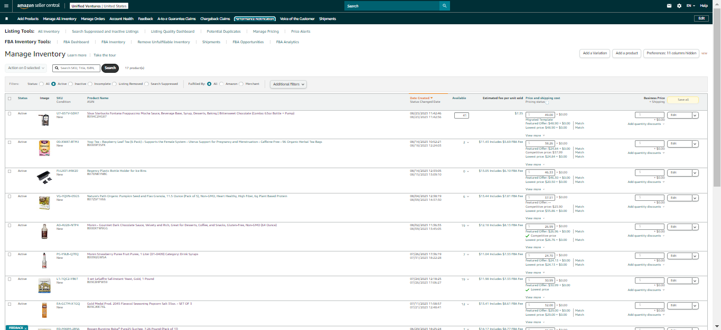Viewport: 721px width, 330px height.
Task: Click the Add a product button
Action: [x=627, y=53]
